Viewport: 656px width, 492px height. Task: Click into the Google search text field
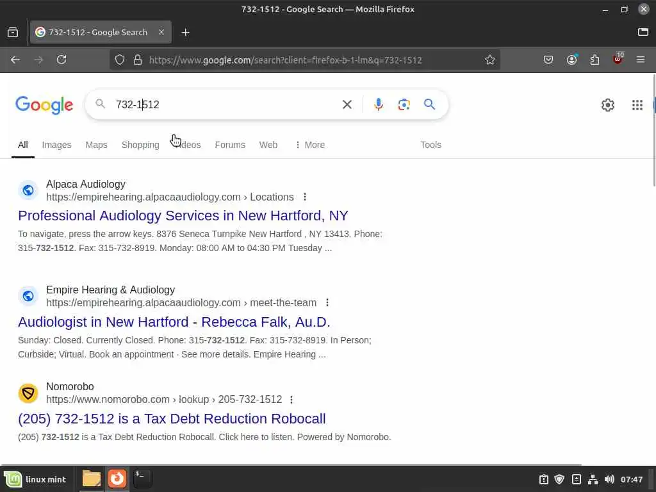point(226,104)
